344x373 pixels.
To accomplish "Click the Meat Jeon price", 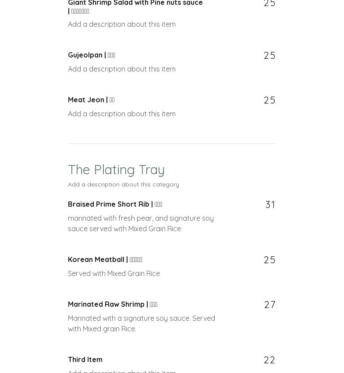I will (270, 100).
